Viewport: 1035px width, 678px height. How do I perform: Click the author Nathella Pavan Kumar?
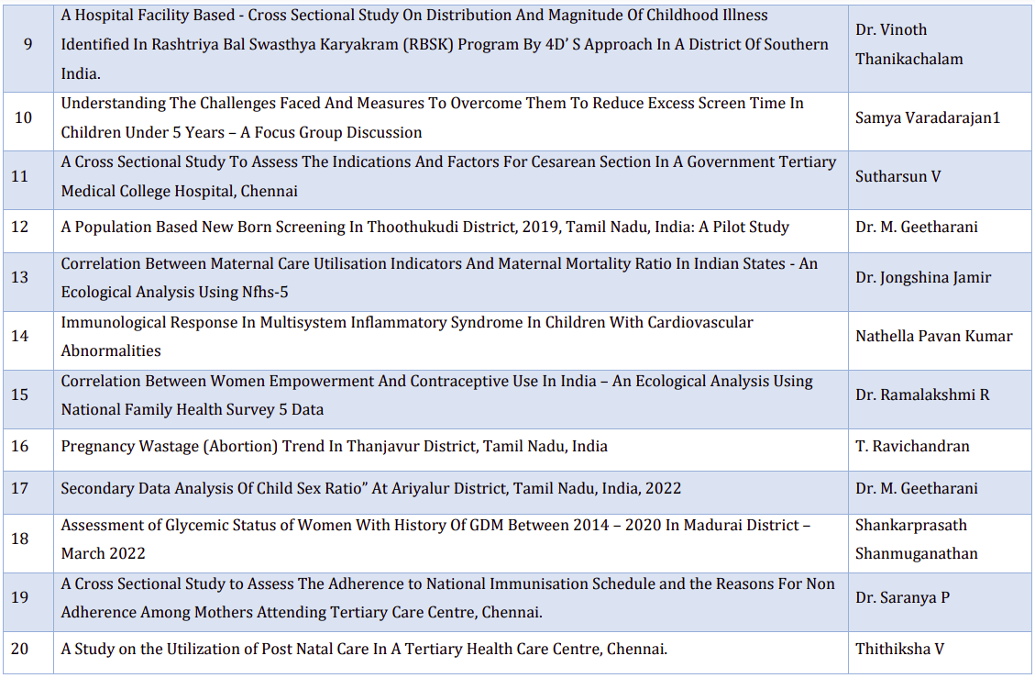[x=933, y=336]
